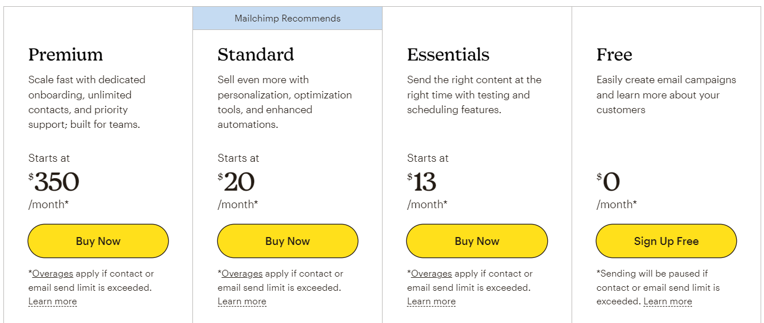Open Overages link in Essentials column
Screen dimensions: 764x323
(x=431, y=274)
